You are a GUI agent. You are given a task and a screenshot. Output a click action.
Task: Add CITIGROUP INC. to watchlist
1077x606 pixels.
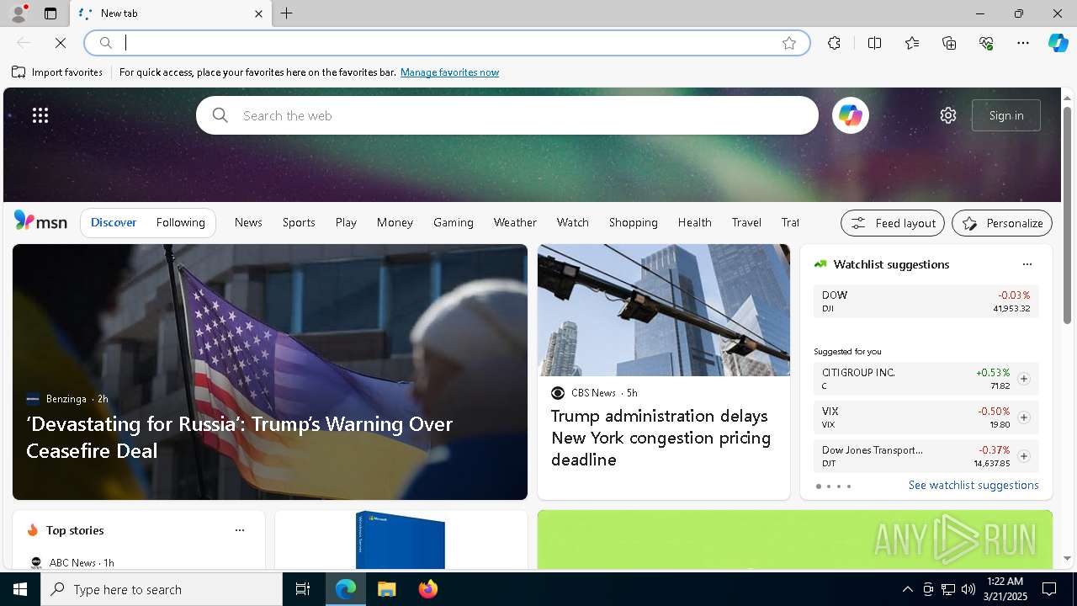pyautogui.click(x=1024, y=379)
